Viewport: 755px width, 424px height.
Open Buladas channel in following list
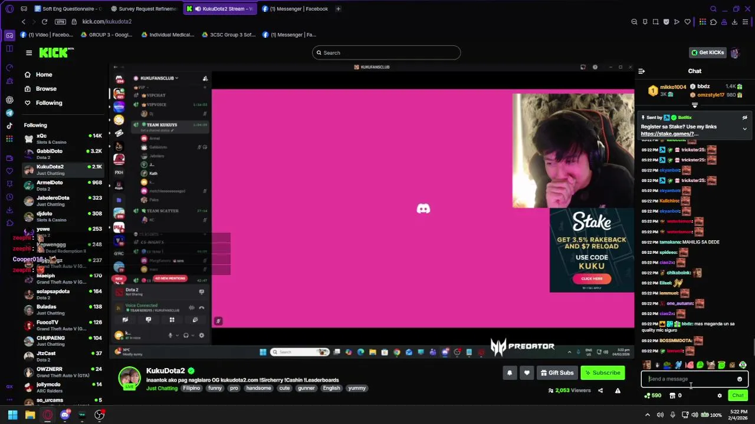point(63,310)
